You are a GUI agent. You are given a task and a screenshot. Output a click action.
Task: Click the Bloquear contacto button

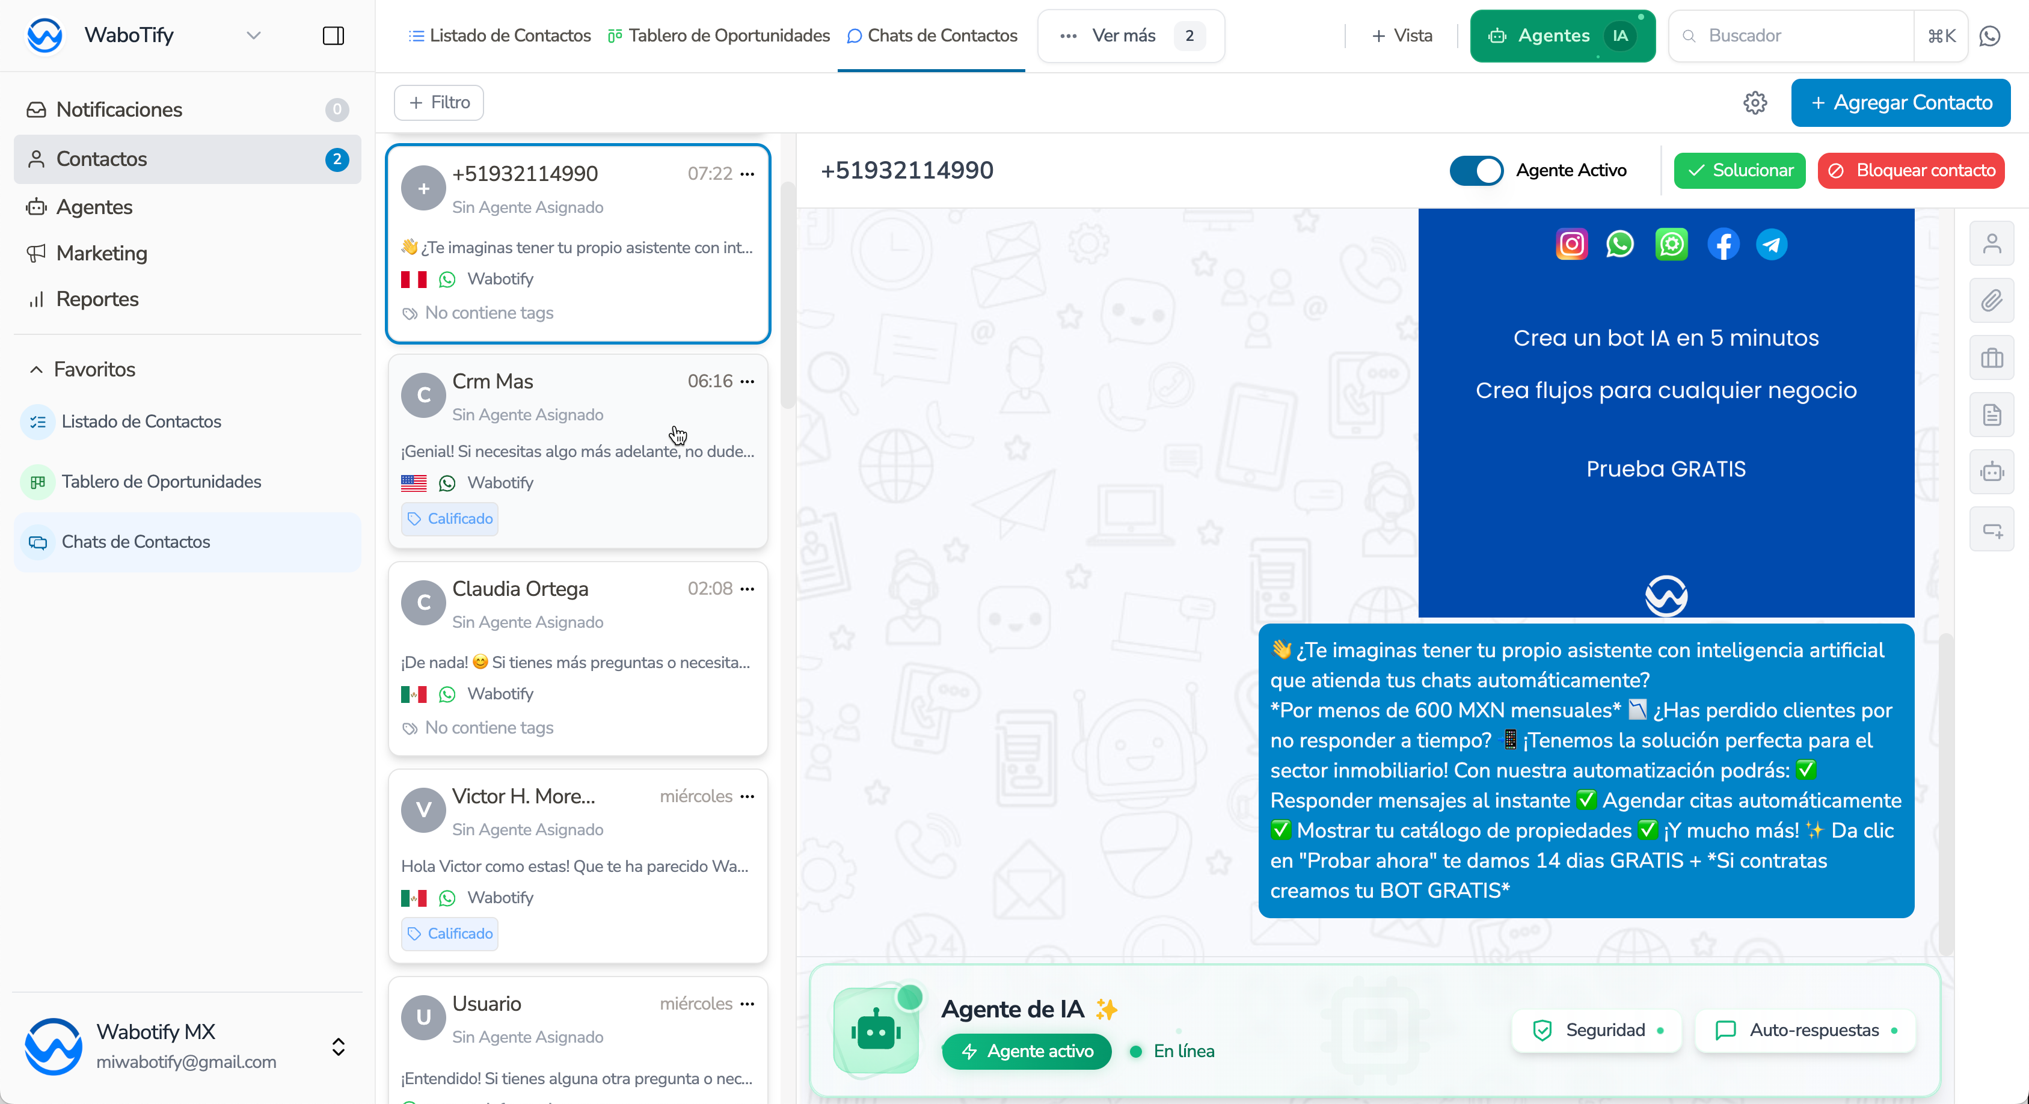tap(1911, 170)
